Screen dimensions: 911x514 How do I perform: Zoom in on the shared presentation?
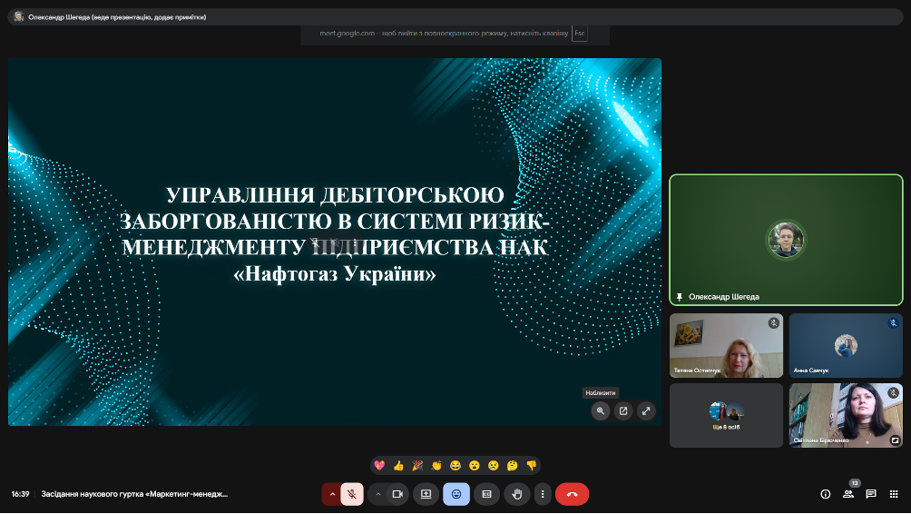601,410
